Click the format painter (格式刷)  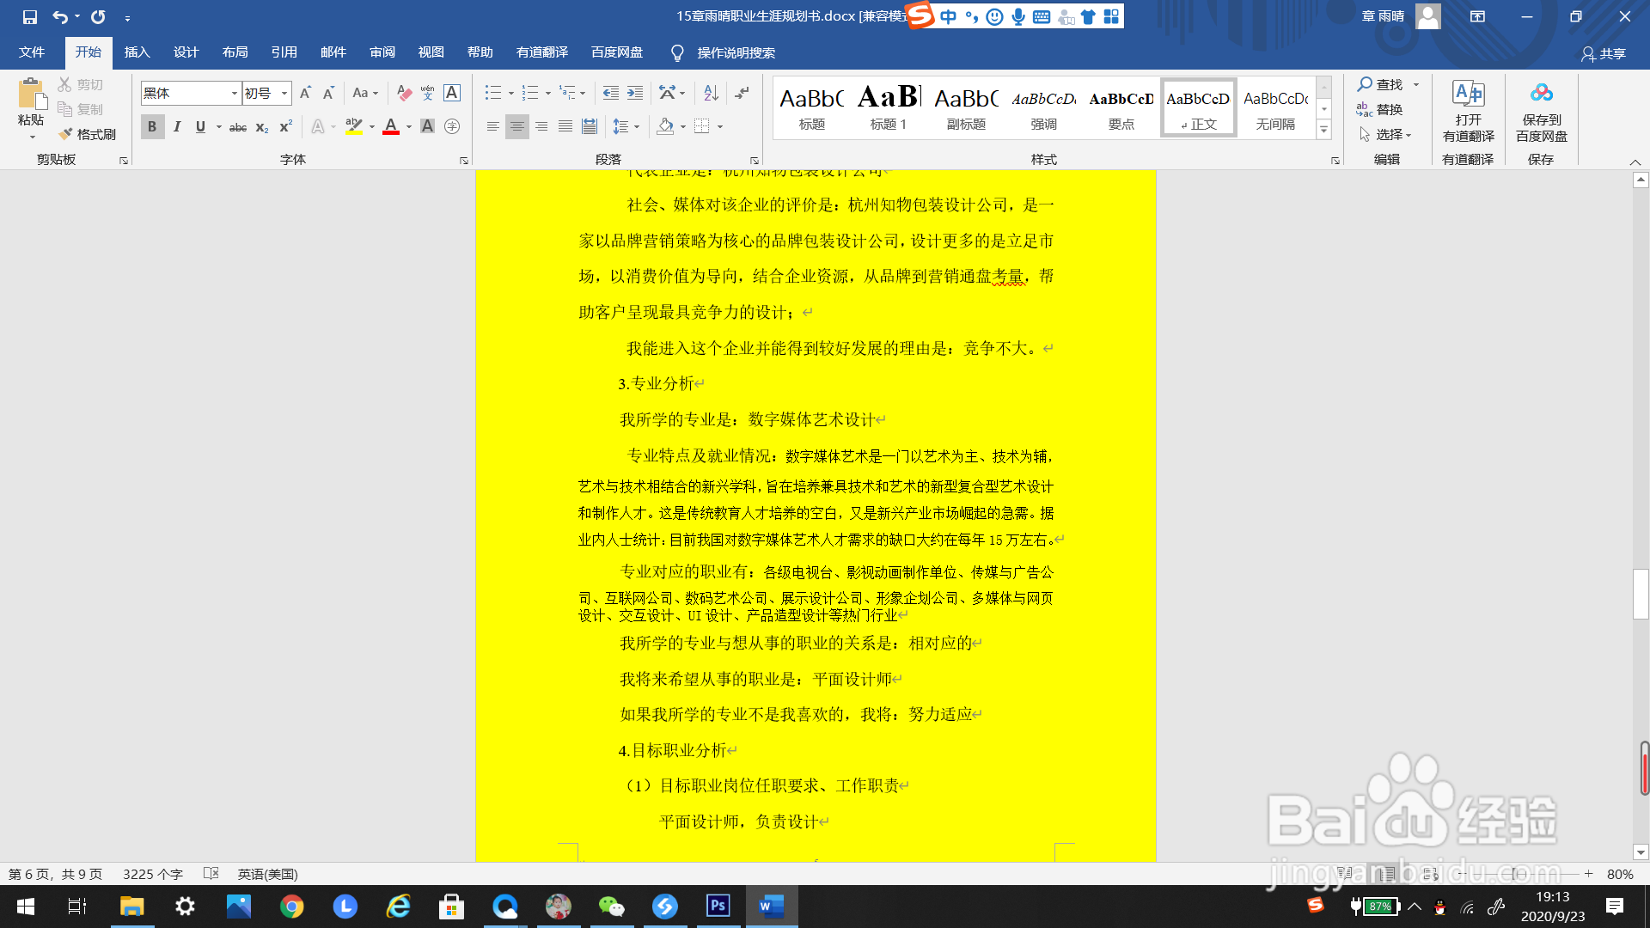(x=87, y=134)
